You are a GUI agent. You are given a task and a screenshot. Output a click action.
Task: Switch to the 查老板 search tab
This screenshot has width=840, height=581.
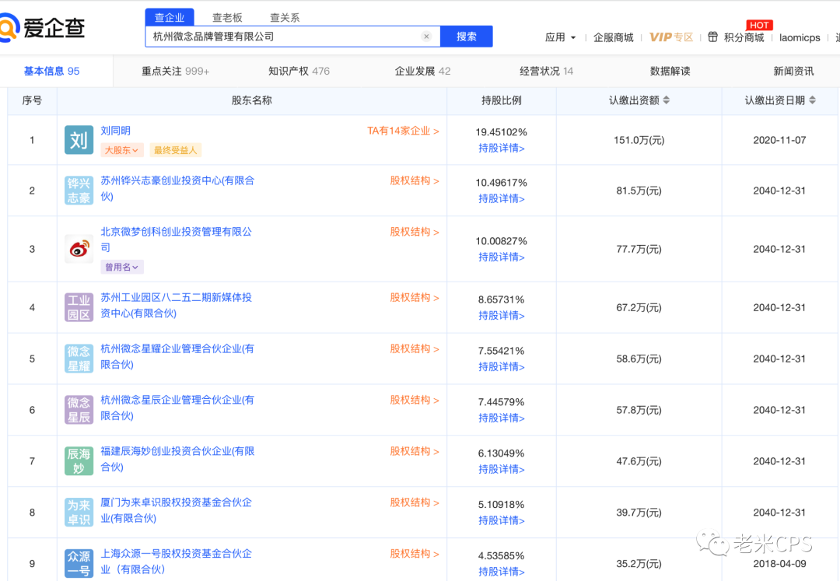coord(227,18)
